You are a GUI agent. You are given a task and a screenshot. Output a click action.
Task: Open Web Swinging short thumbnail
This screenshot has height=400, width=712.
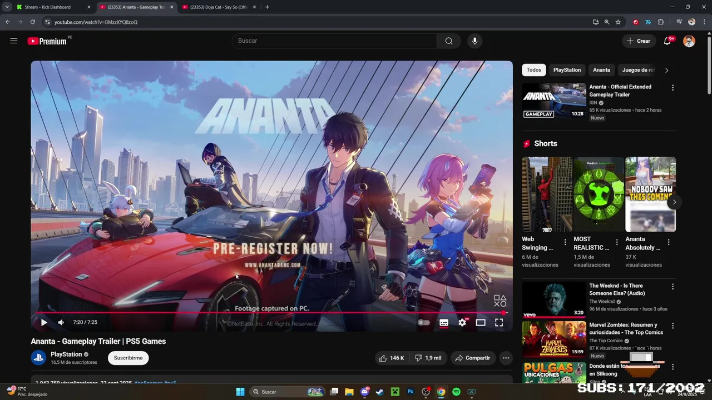[x=547, y=194]
